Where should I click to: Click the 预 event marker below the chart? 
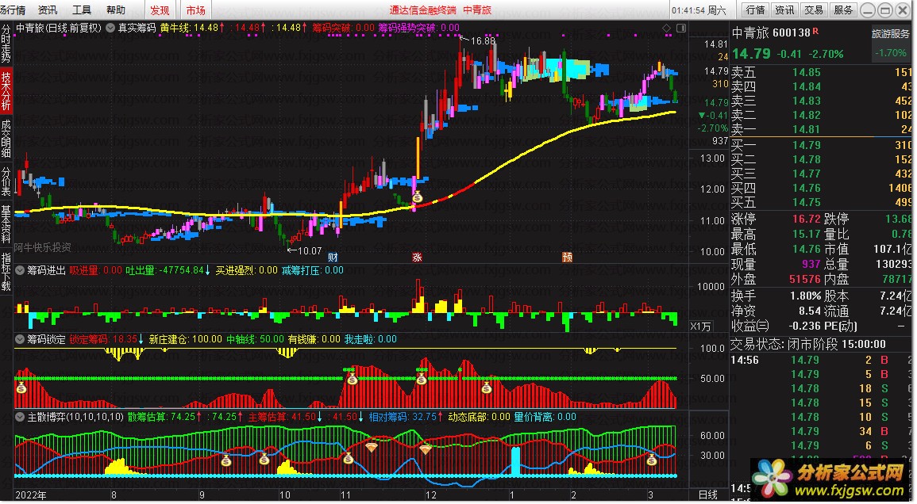pos(568,257)
